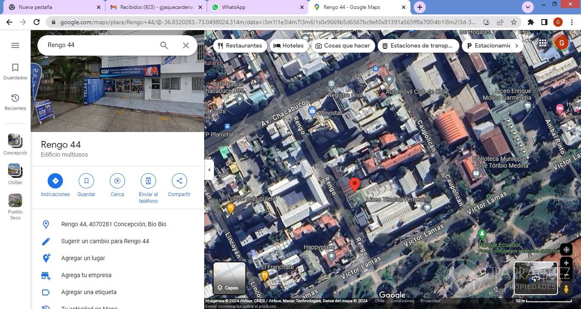
Task: Click the Indicaciones directions icon
Action: [x=55, y=181]
